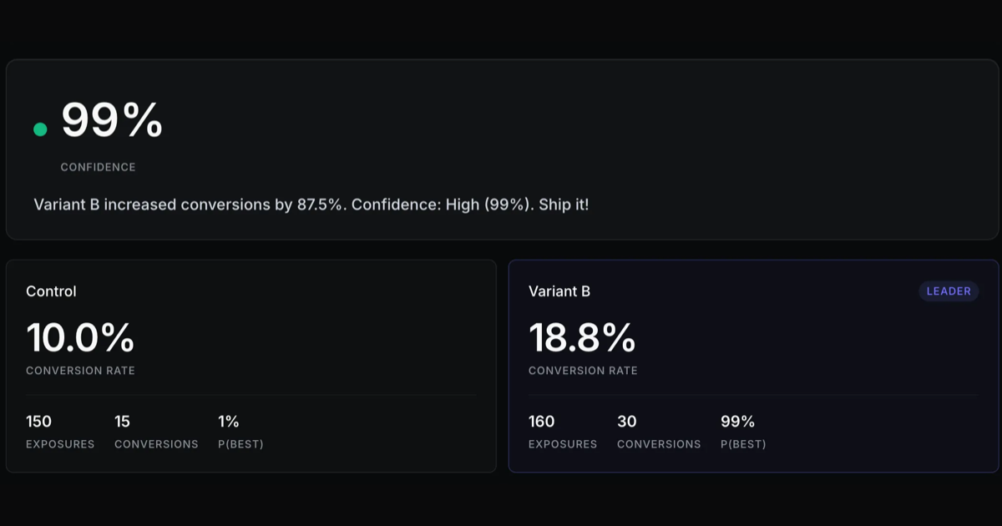Click Variant B's 160 exposures value
The height and width of the screenshot is (526, 1002).
[541, 422]
